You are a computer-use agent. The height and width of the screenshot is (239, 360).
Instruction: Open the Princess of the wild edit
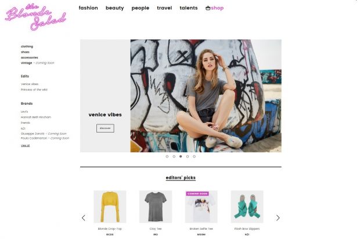click(34, 90)
